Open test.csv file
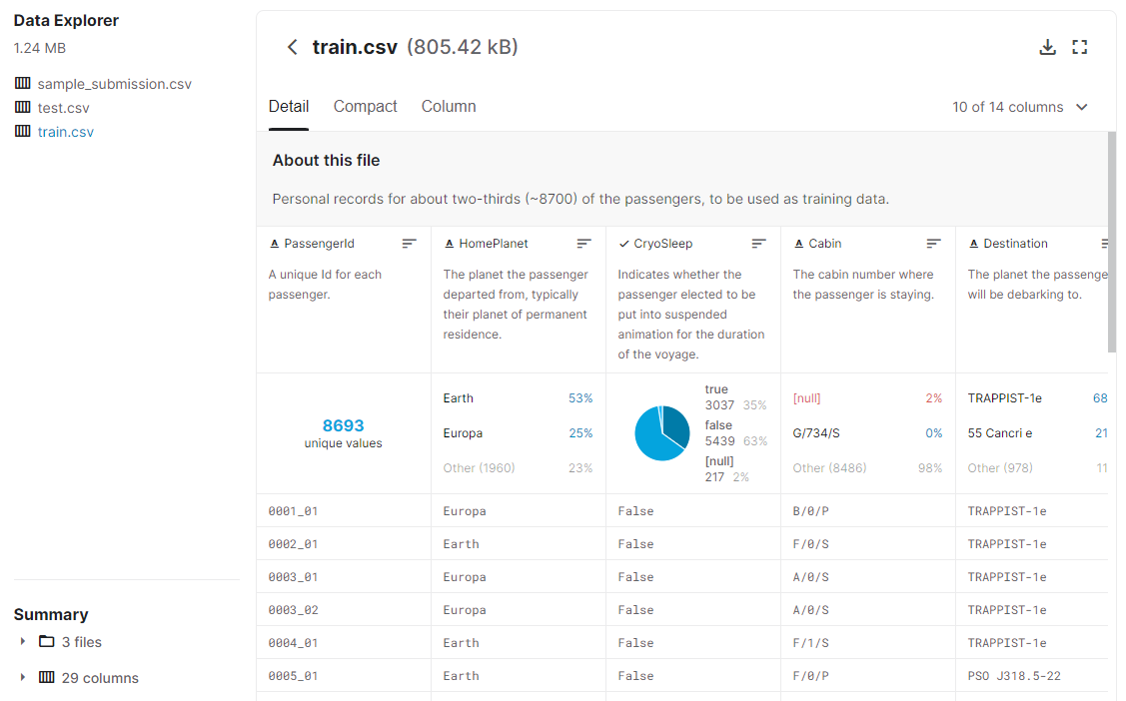Screen dimensions: 1126x701 coord(63,108)
